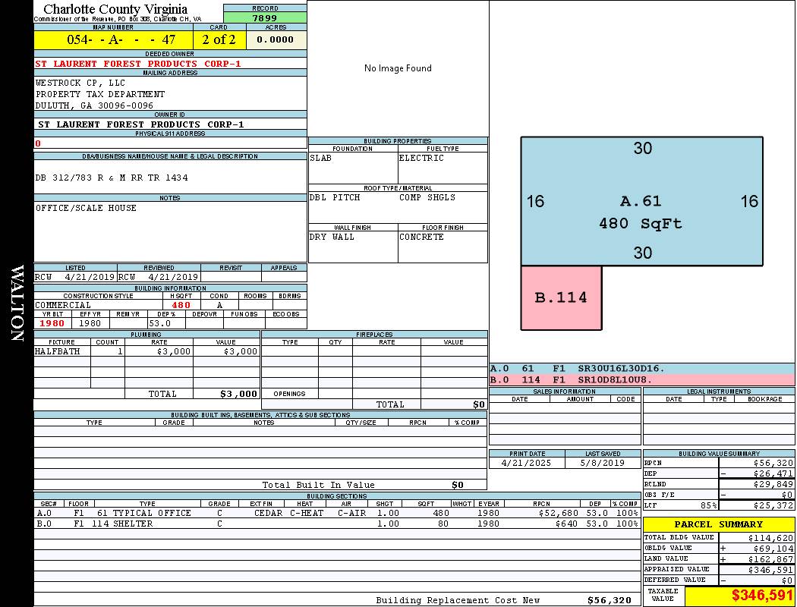Image resolution: width=797 pixels, height=607 pixels.
Task: Select mailing address line WESTROCK CP, LLC
Action: point(80,83)
